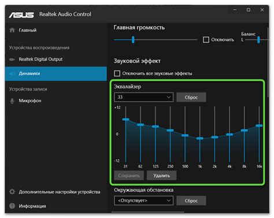Close the Realtek Audio Control window
Screen dimensions: 274x218
click(262, 10)
